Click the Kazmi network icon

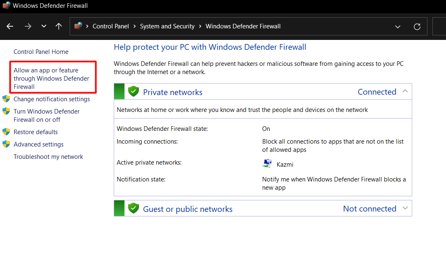[267, 163]
